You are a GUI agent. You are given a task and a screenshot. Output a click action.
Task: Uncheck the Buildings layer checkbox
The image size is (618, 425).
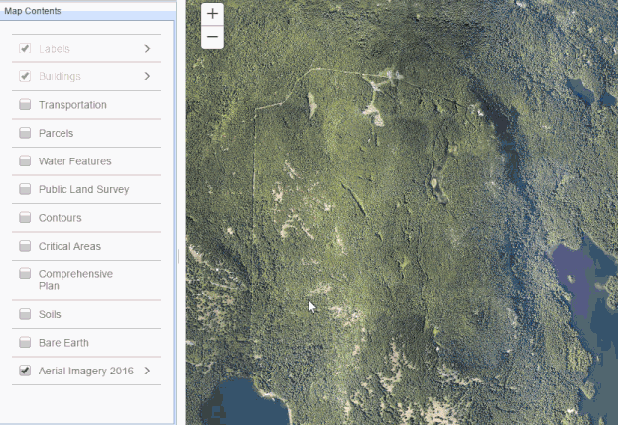click(25, 76)
